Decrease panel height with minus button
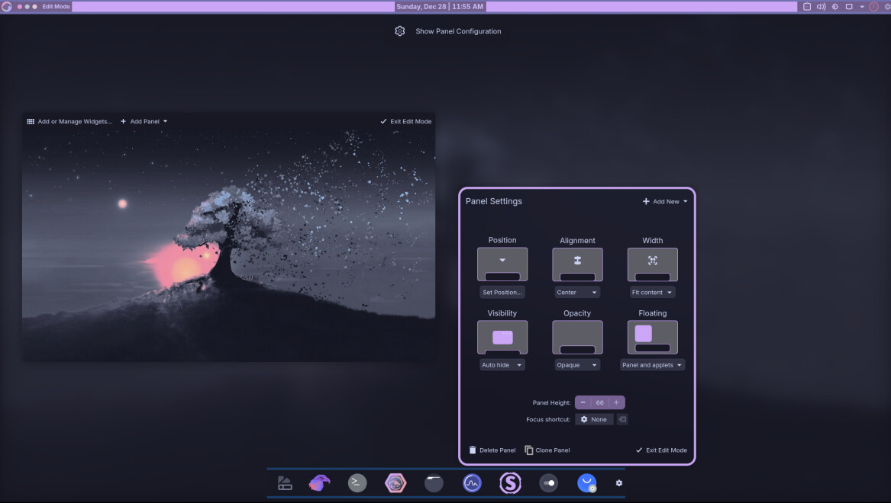 [x=583, y=402]
